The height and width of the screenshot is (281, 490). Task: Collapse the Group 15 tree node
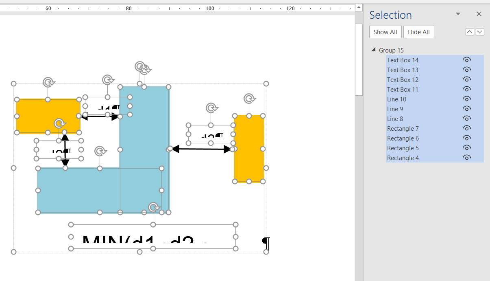(373, 50)
